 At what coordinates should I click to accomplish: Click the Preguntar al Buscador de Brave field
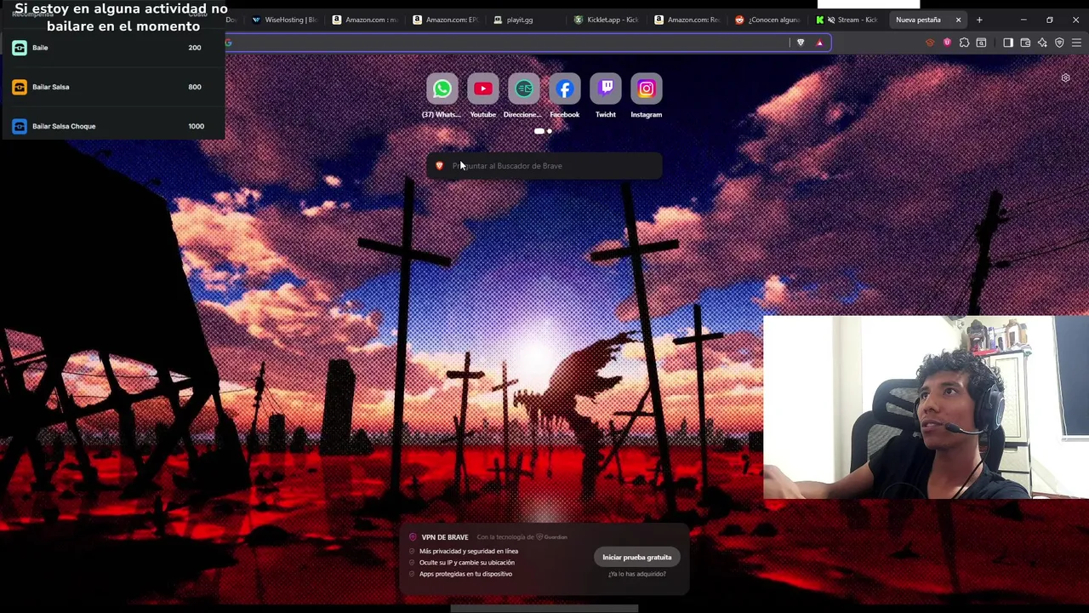tap(544, 166)
